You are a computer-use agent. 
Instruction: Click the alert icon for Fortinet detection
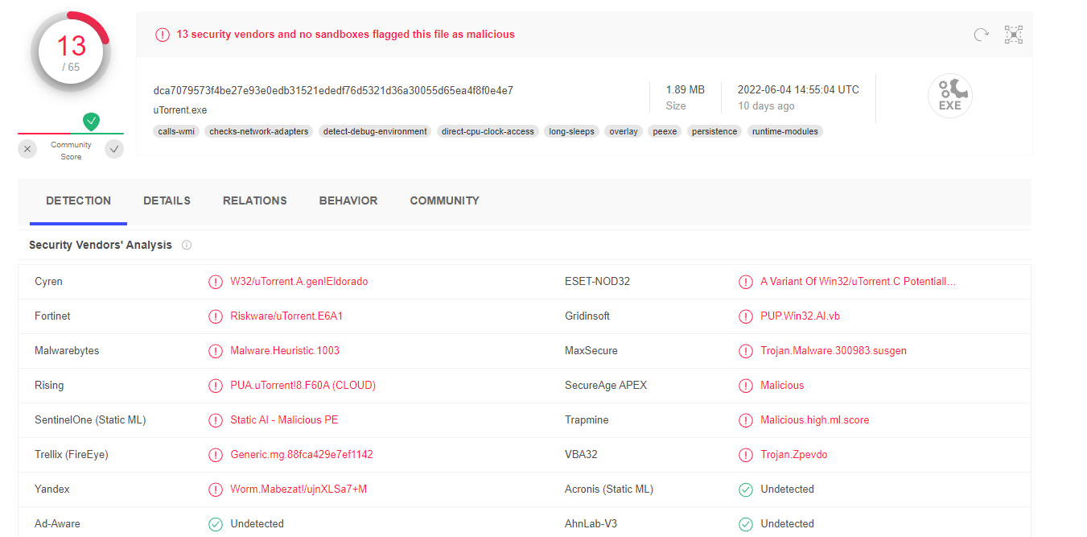[216, 316]
